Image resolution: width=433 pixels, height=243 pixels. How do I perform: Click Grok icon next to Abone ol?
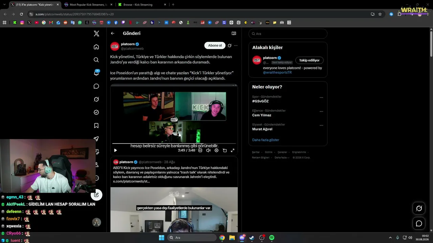coord(230,46)
